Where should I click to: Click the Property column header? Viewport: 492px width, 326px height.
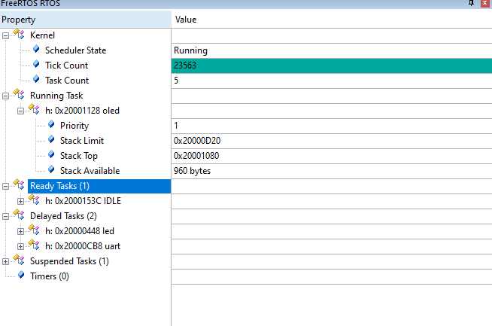85,20
